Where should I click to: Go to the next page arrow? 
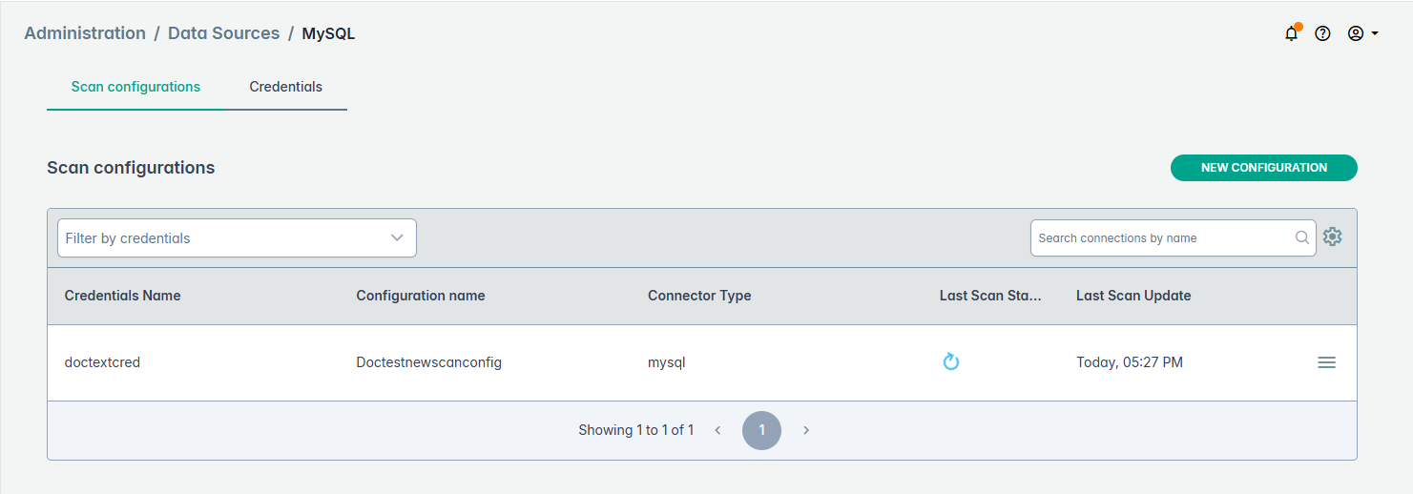tap(806, 430)
